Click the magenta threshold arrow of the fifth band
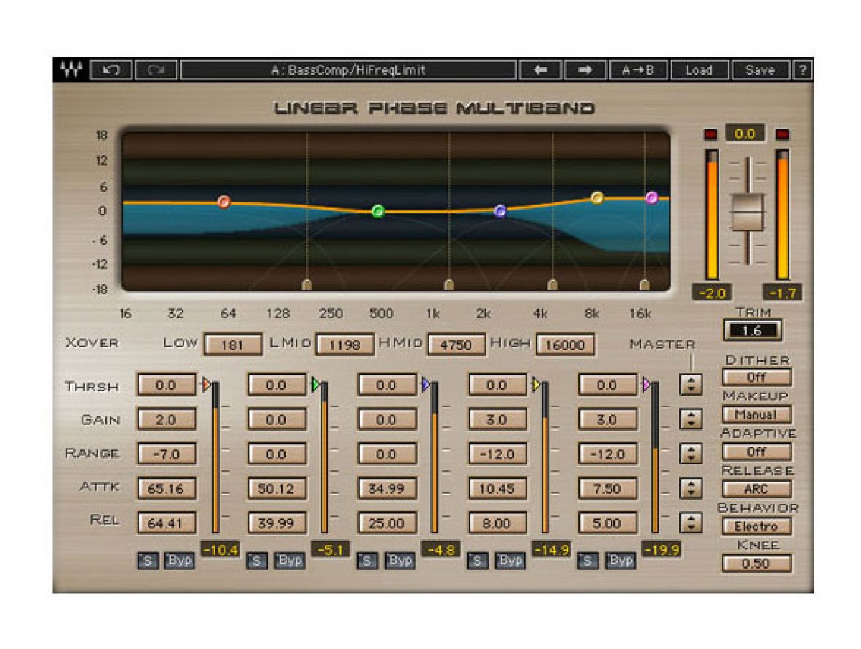Viewport: 861px width, 649px height. 646,386
